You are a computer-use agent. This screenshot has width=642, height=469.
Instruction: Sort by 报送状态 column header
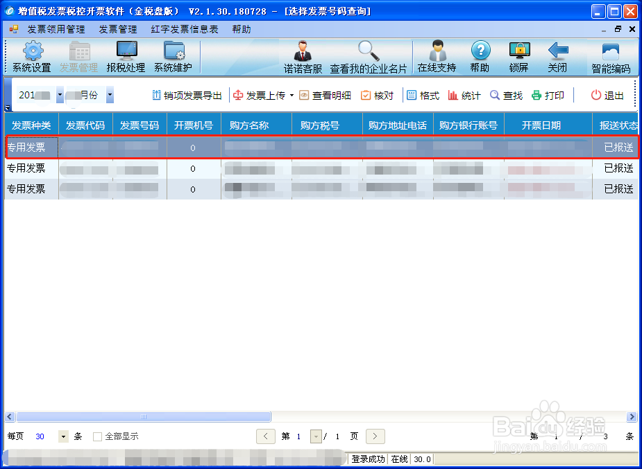click(x=616, y=125)
